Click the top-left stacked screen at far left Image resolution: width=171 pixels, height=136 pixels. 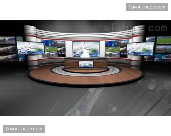[x=8, y=40]
